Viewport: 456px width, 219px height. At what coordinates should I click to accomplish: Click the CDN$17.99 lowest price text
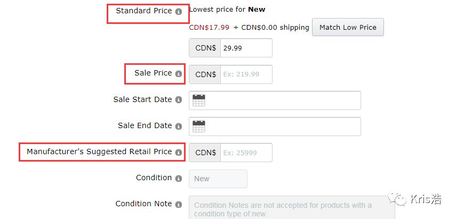209,28
